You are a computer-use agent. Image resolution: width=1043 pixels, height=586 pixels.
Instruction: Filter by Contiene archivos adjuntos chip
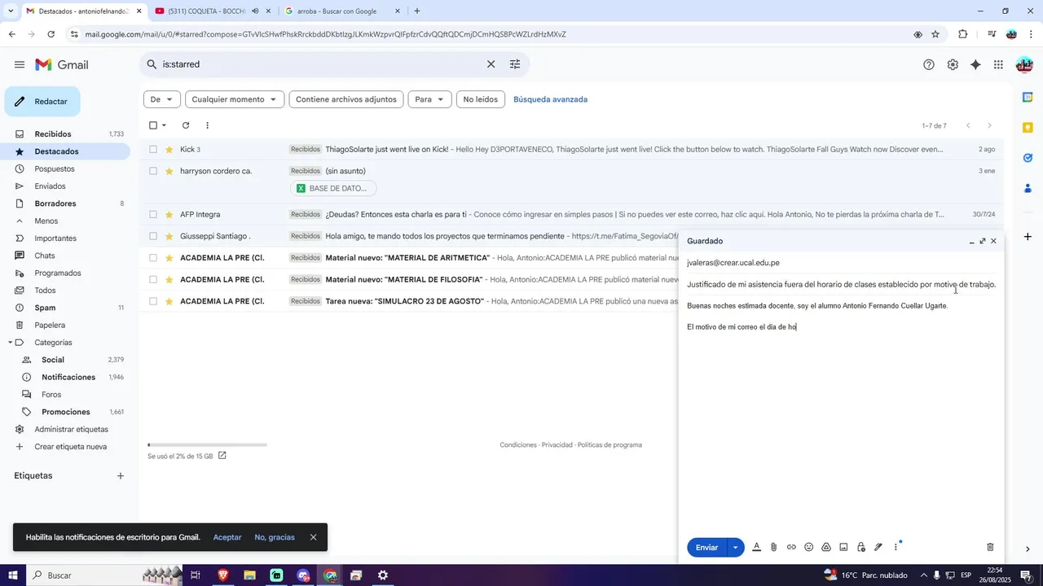[346, 99]
